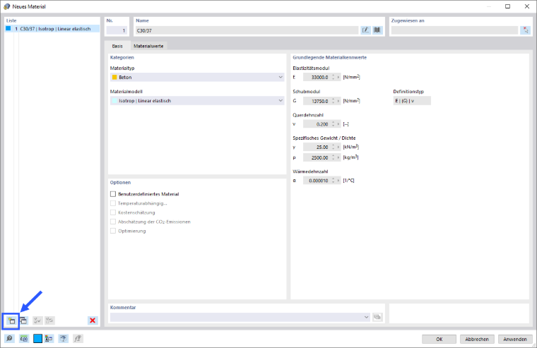Toggle Temperaturabhängig checkbox
Image resolution: width=537 pixels, height=348 pixels.
(x=113, y=203)
